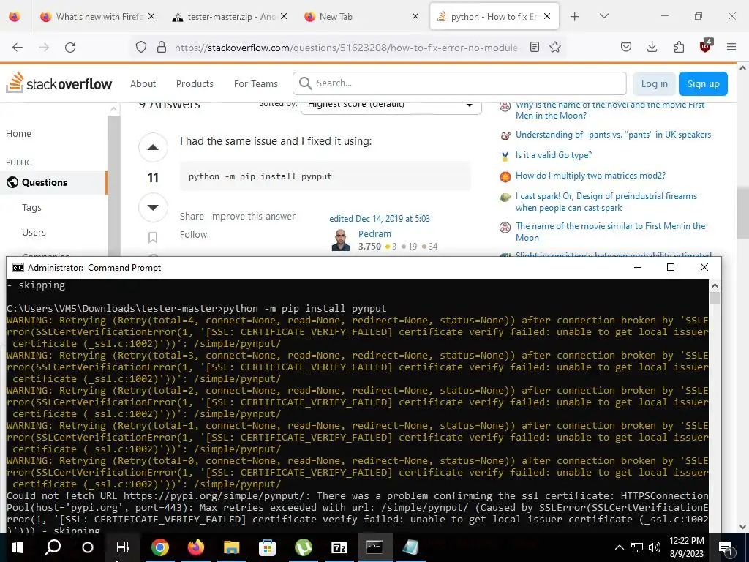
Task: Open Users in the left sidebar
Action: 34,232
